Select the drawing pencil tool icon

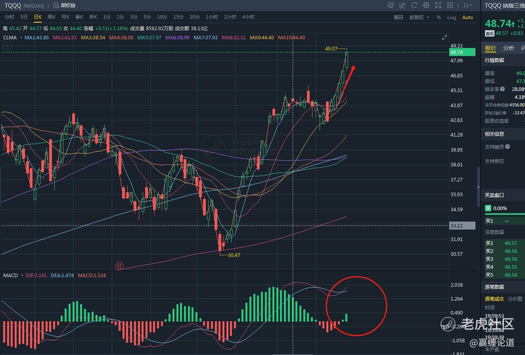(x=402, y=6)
